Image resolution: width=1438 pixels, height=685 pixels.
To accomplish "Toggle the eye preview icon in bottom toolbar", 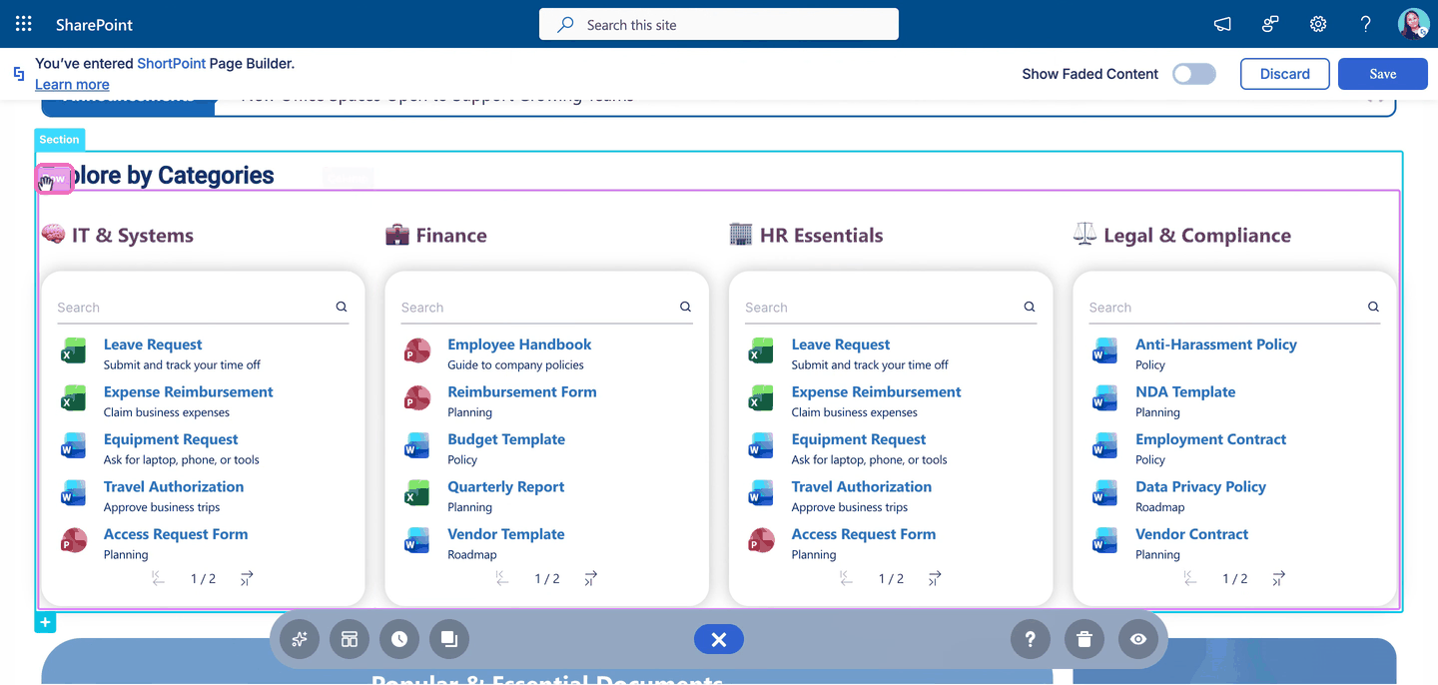I will 1138,639.
